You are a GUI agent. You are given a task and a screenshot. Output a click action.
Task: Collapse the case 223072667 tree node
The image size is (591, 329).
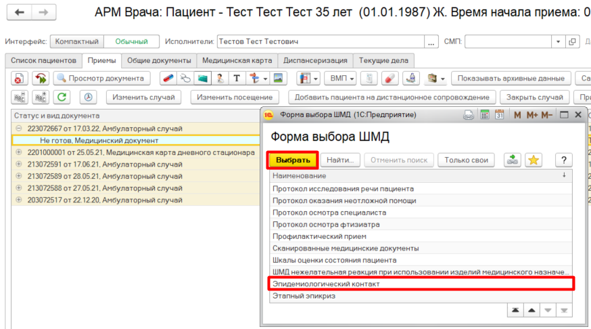pyautogui.click(x=19, y=129)
